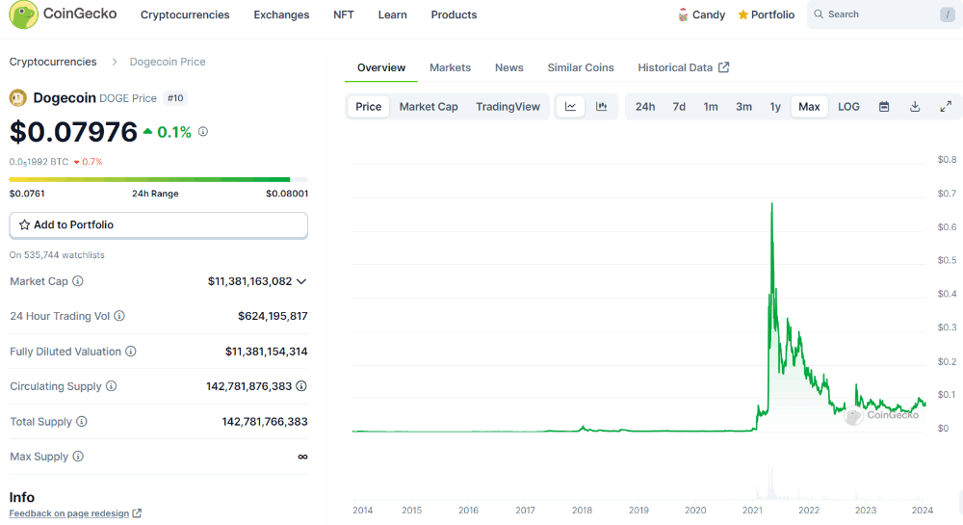The image size is (963, 525).
Task: Click the 24 Hour Trading Vol info icon
Action: point(119,316)
